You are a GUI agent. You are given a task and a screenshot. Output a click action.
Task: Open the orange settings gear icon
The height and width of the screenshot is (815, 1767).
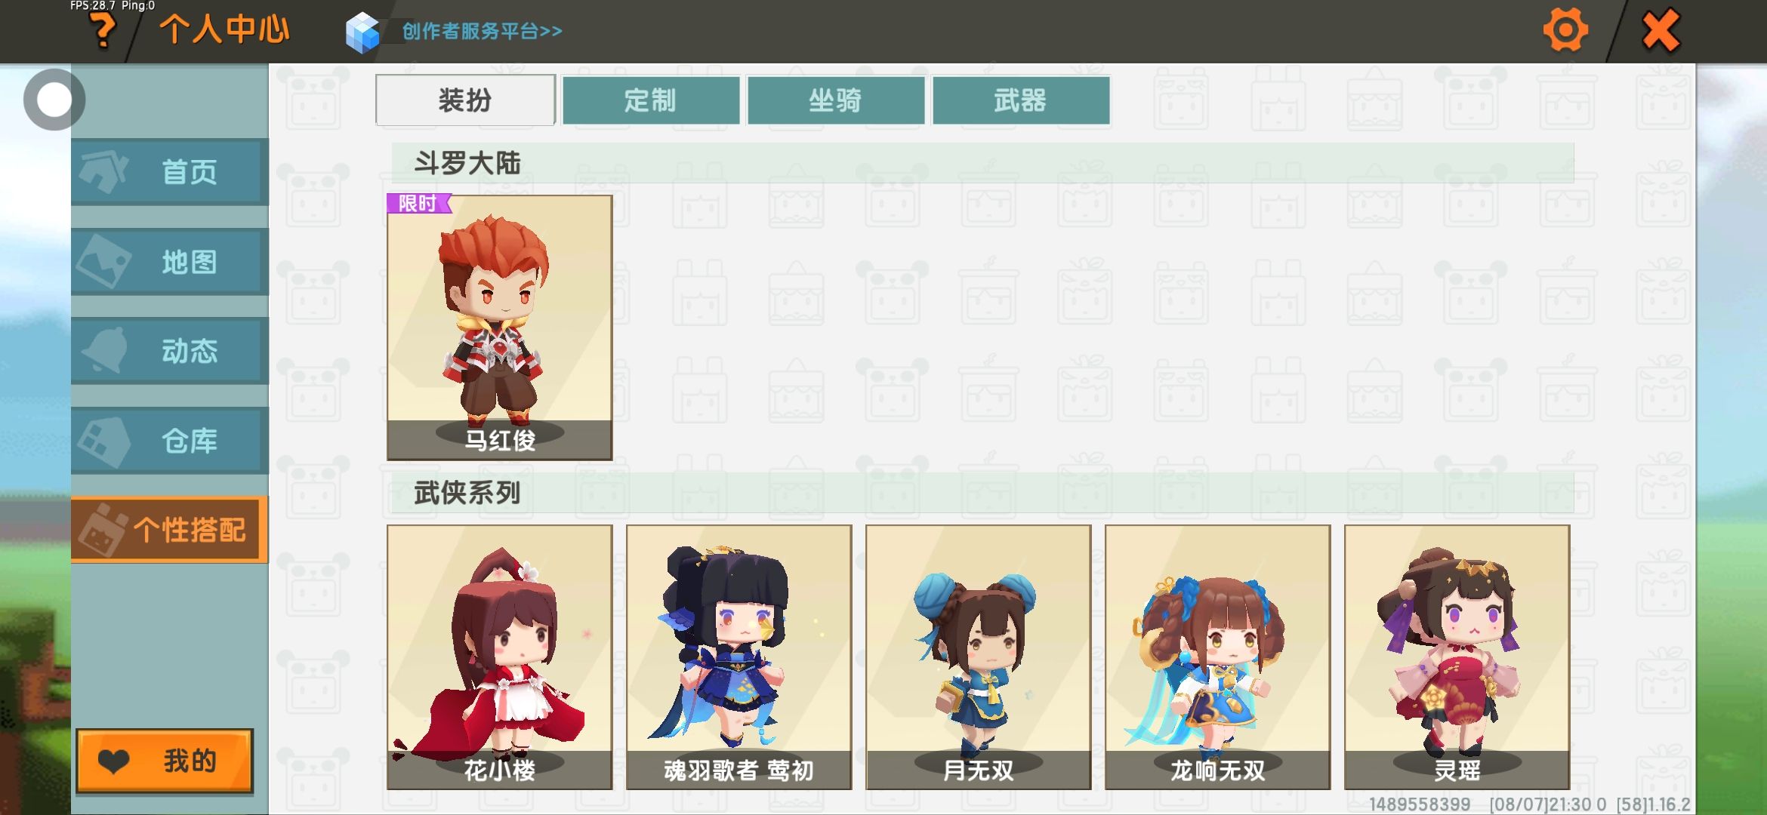coord(1565,30)
